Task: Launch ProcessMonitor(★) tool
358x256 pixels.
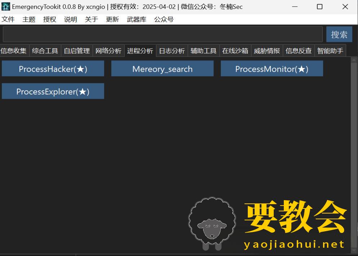Action: [x=272, y=68]
